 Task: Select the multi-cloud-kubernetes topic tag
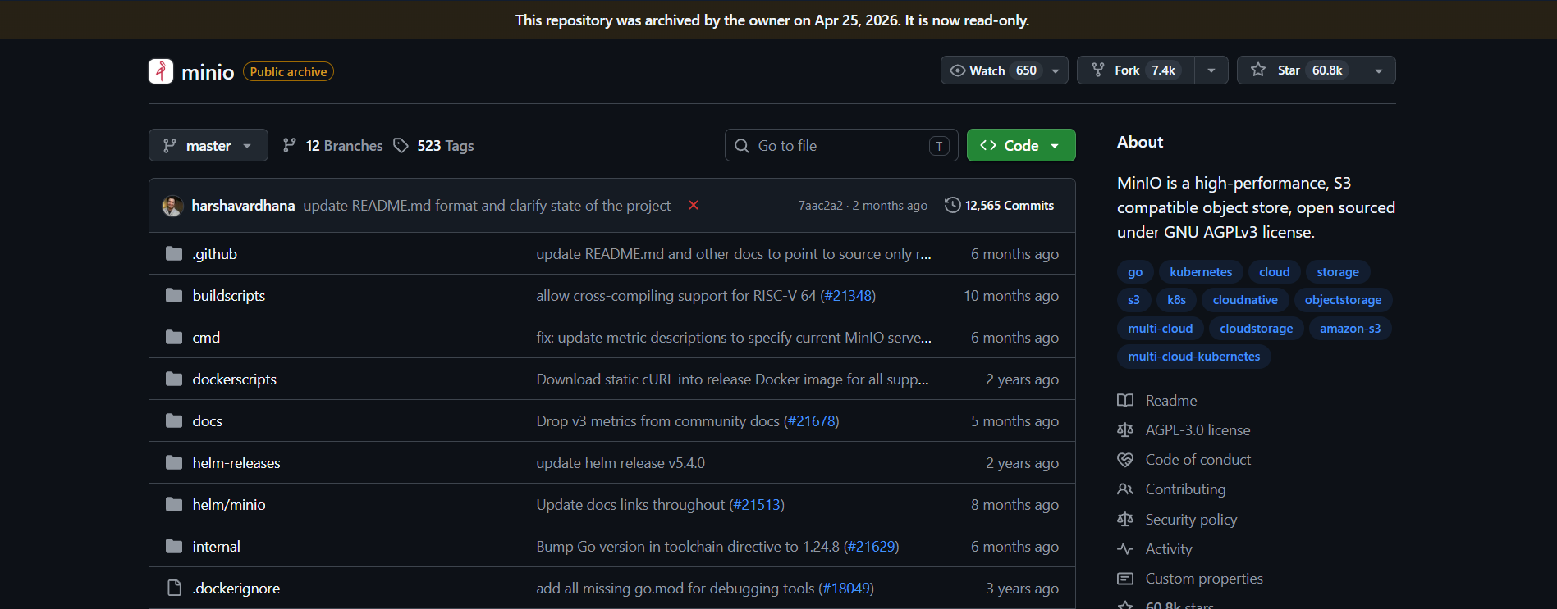1194,357
